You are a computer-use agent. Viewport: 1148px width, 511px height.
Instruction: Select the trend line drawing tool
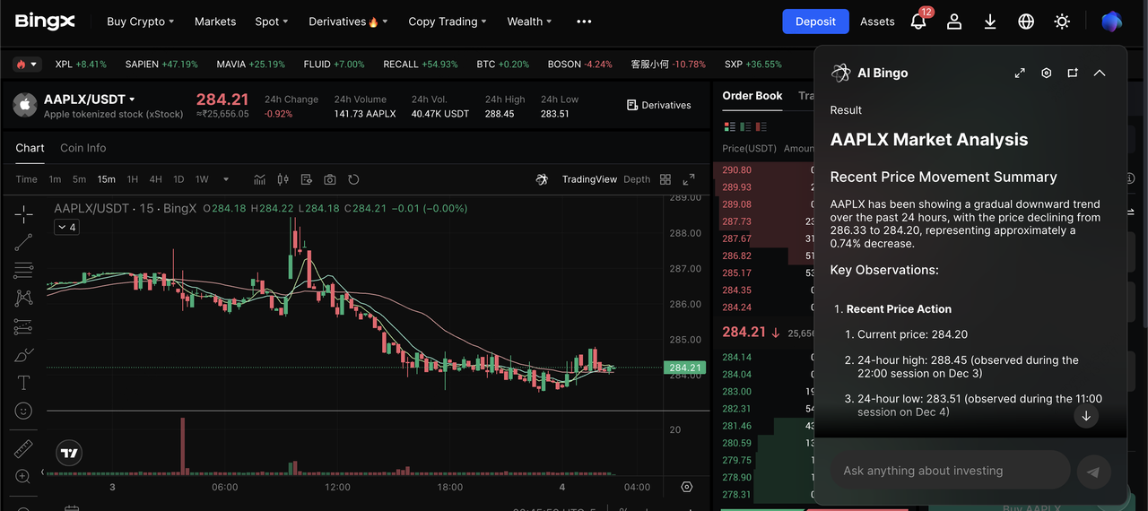(23, 242)
